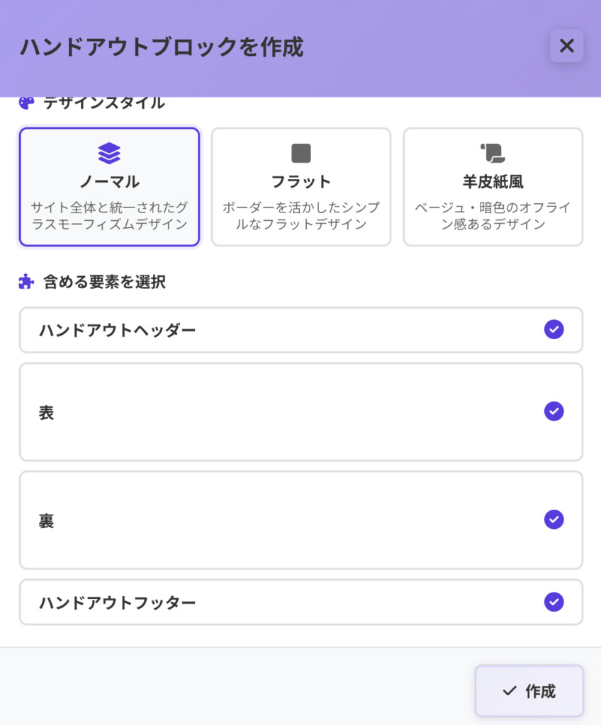Click the ボーダーを活かしたシンプル description text

tap(301, 208)
